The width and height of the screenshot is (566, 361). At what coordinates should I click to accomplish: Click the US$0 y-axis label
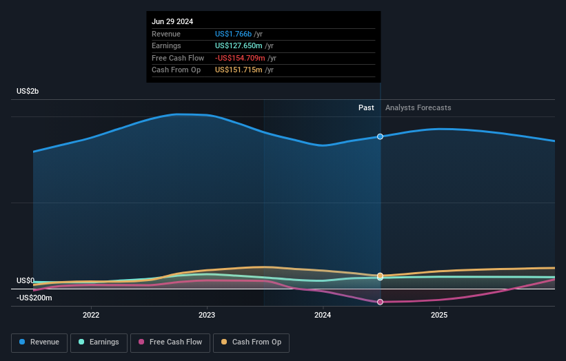point(26,280)
